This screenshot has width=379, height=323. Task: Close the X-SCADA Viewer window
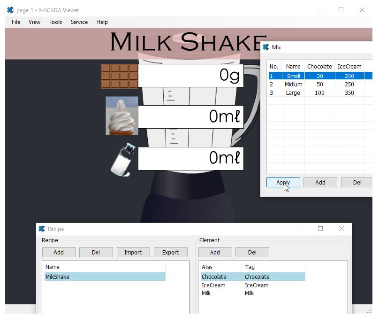click(x=362, y=10)
